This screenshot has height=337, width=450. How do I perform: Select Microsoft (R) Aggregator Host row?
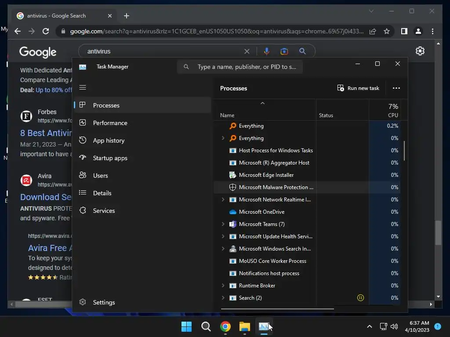coord(307,163)
